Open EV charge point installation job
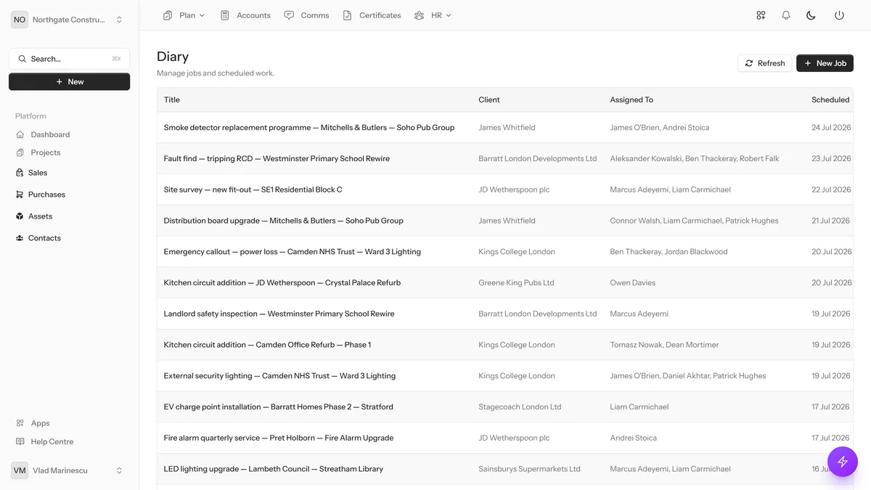This screenshot has height=490, width=871. [279, 407]
